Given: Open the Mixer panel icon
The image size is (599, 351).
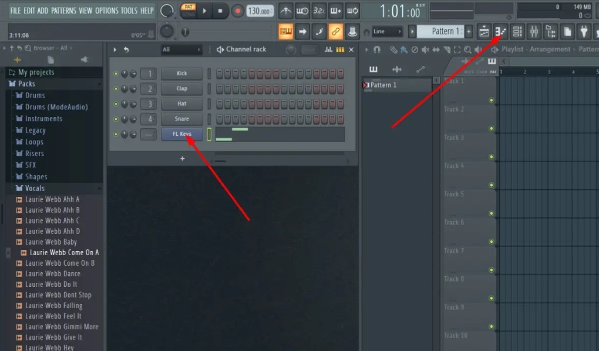Looking at the screenshot, I should (534, 31).
